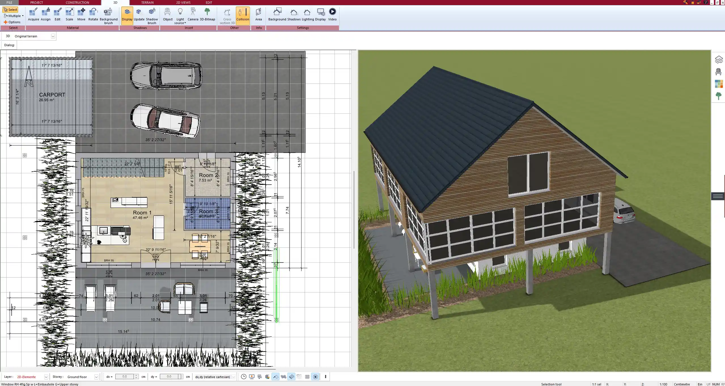Expand the Layer selection showing 2D-Elemente
The width and height of the screenshot is (725, 386).
point(46,377)
